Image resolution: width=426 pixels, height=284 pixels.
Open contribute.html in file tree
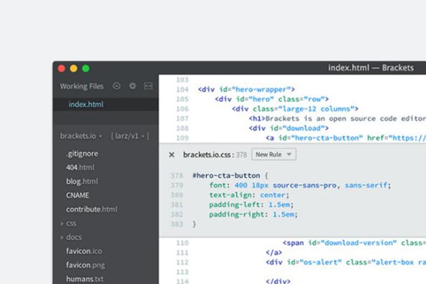click(x=92, y=209)
